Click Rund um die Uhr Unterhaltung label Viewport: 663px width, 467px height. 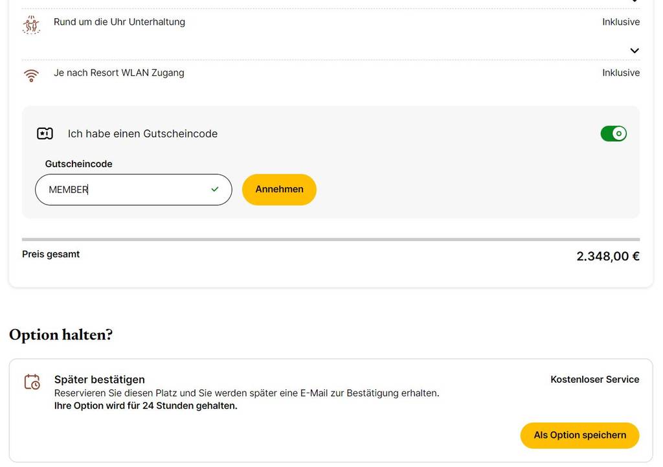119,22
